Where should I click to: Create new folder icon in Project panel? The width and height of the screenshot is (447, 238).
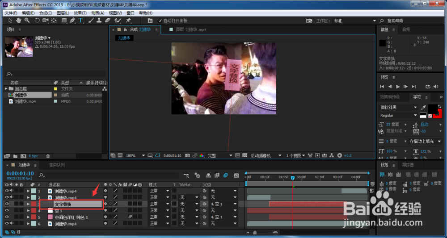pos(15,156)
